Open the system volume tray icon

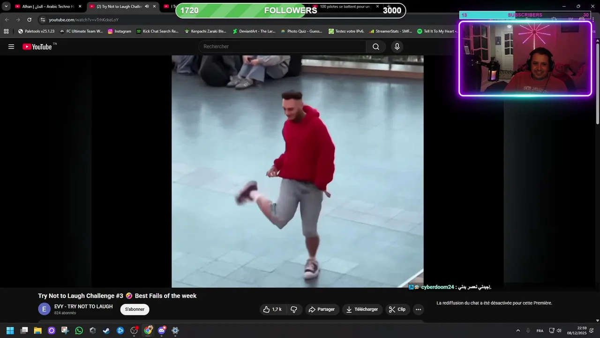click(559, 330)
